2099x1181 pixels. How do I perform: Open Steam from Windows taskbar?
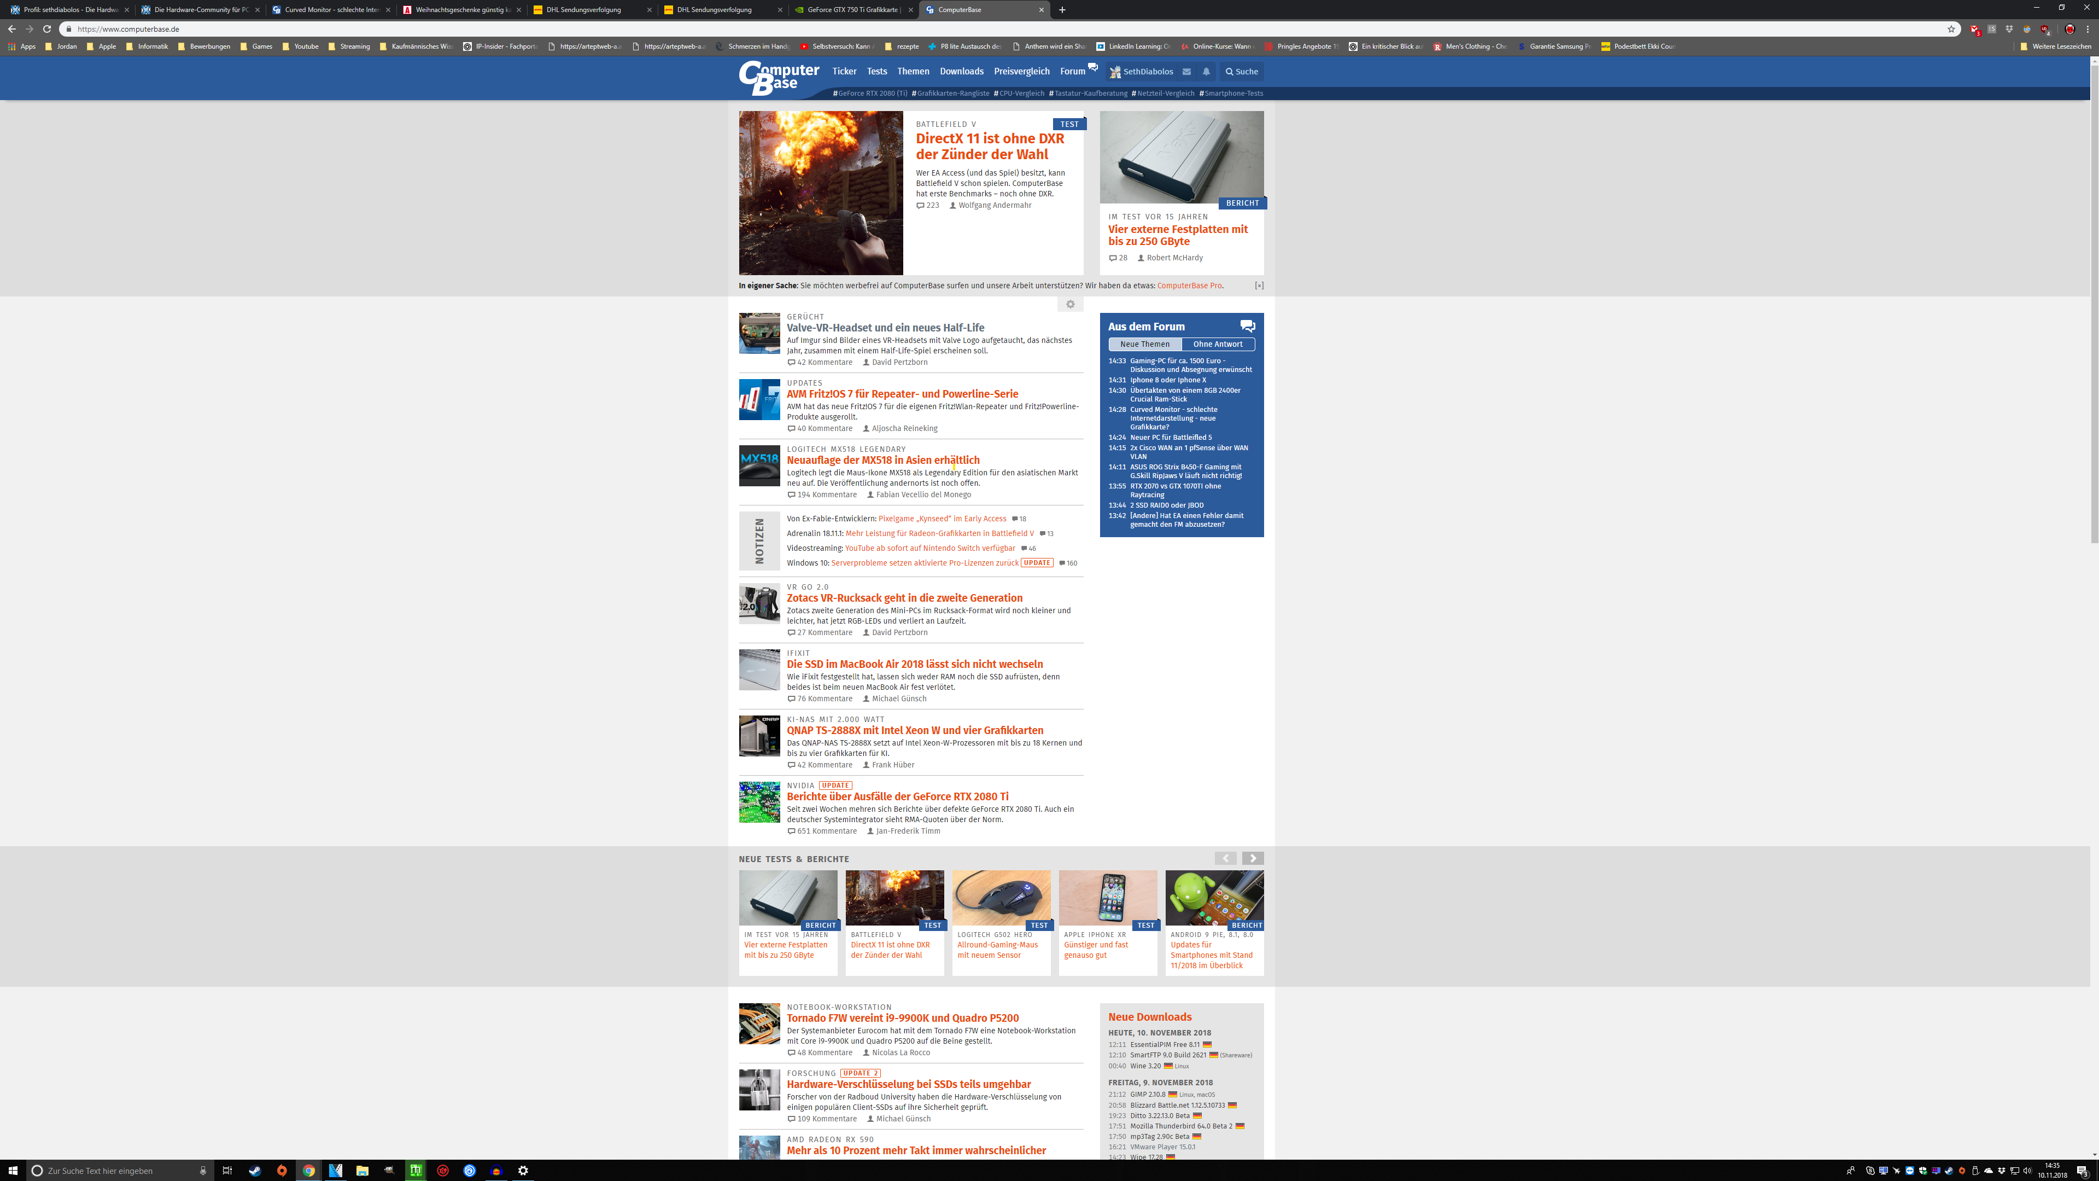[x=255, y=1171]
